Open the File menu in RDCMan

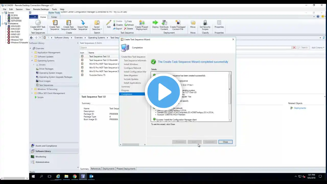(x=5, y=9)
